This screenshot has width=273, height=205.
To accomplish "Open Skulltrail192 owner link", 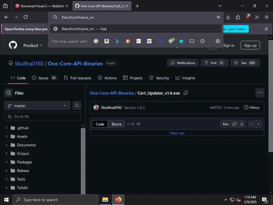I will 29,64.
